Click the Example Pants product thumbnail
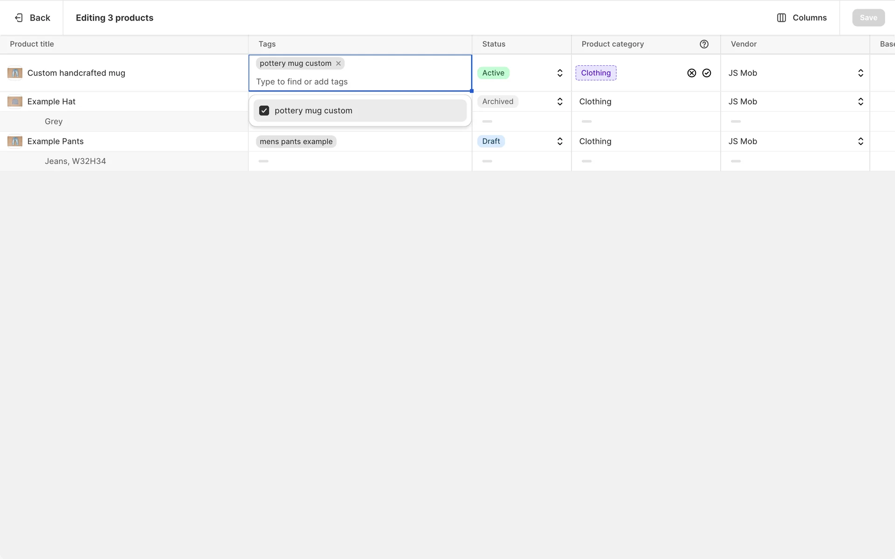 point(15,141)
